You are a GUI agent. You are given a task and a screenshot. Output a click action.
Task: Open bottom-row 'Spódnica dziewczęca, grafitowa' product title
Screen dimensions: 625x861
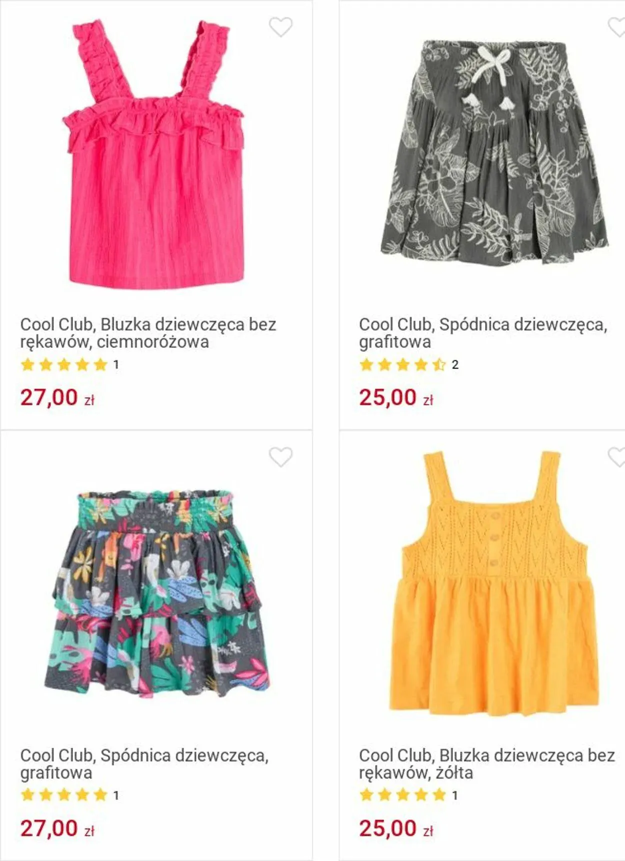tap(144, 764)
